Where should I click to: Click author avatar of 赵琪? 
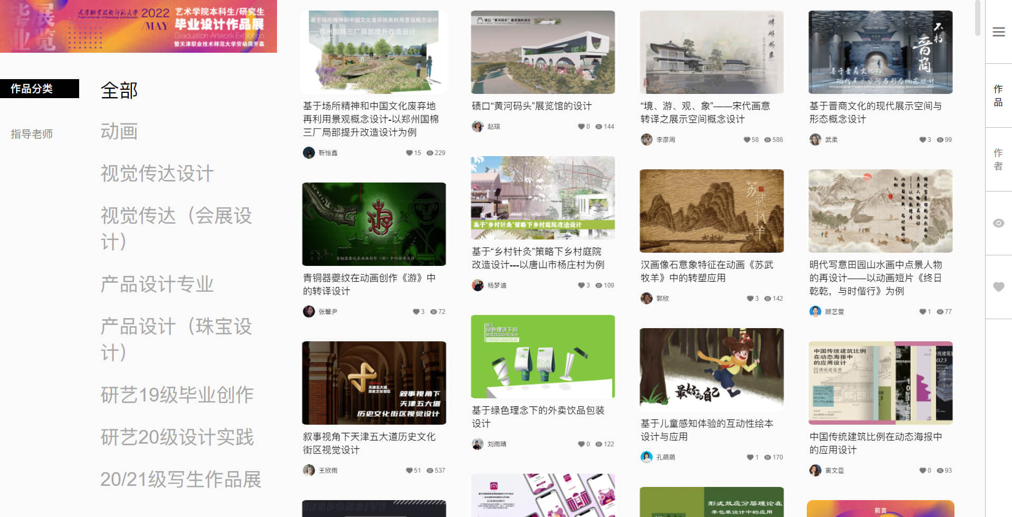click(478, 127)
